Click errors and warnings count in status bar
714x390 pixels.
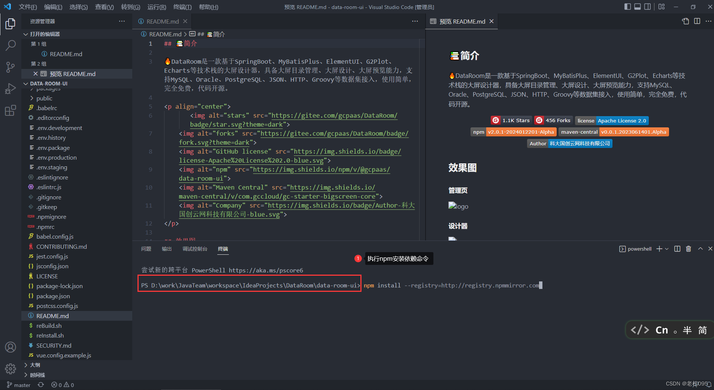(x=63, y=385)
